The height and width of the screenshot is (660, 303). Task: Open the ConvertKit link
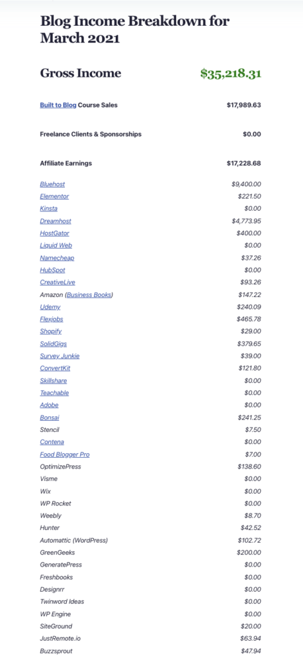click(55, 368)
